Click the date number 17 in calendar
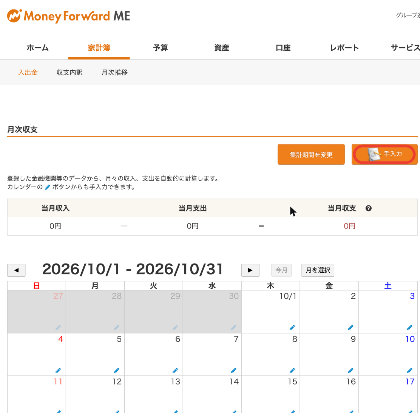Screen dimensions: 420x413 coord(410,382)
